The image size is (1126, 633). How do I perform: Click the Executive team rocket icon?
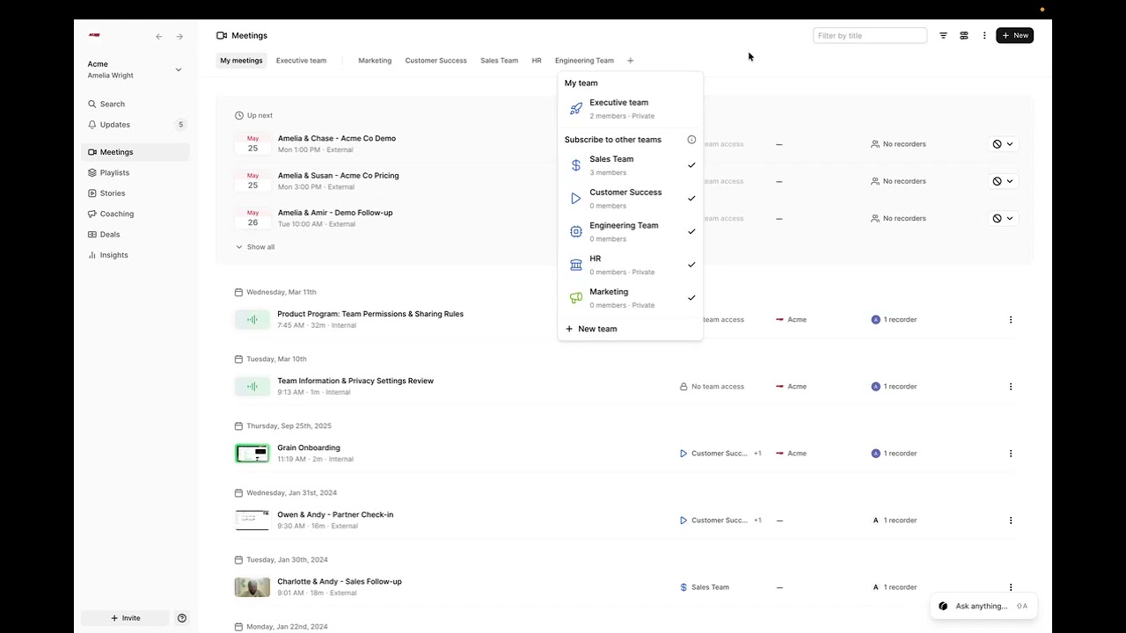(x=576, y=109)
